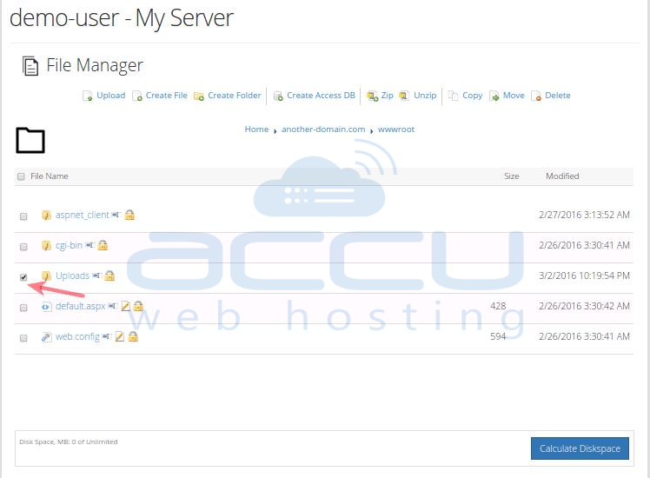The height and width of the screenshot is (478, 650).
Task: Click the Create Folder link
Action: point(235,96)
